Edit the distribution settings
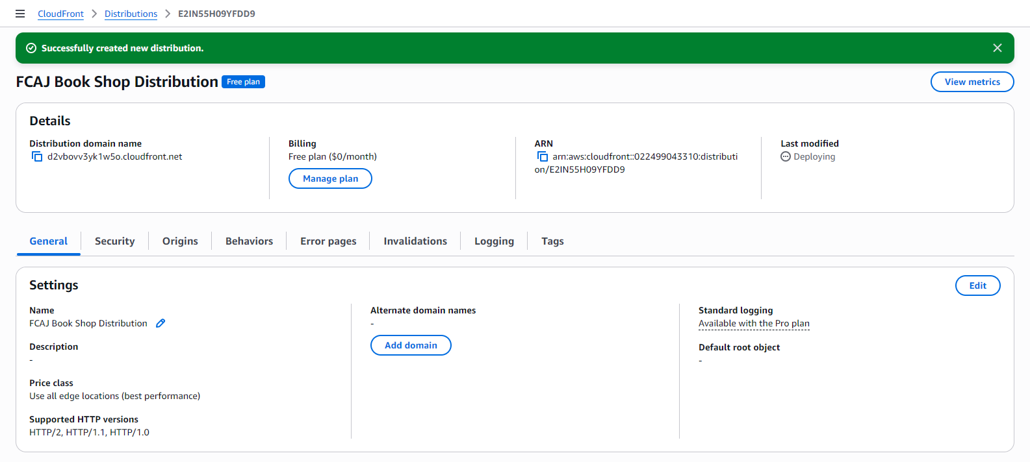The width and height of the screenshot is (1030, 462). click(977, 286)
